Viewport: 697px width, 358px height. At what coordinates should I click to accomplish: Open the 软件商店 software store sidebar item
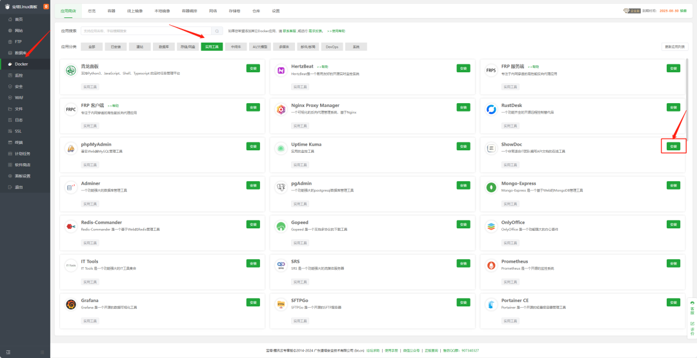point(25,164)
